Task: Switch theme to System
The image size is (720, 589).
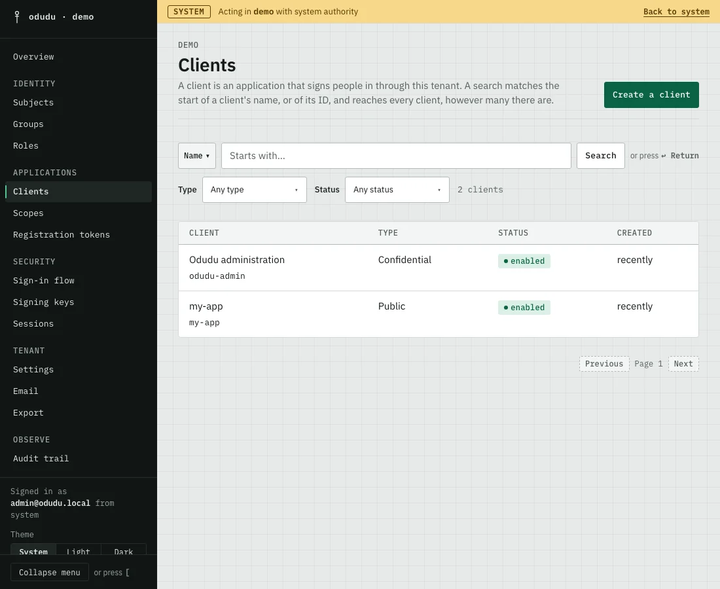Action: tap(33, 550)
